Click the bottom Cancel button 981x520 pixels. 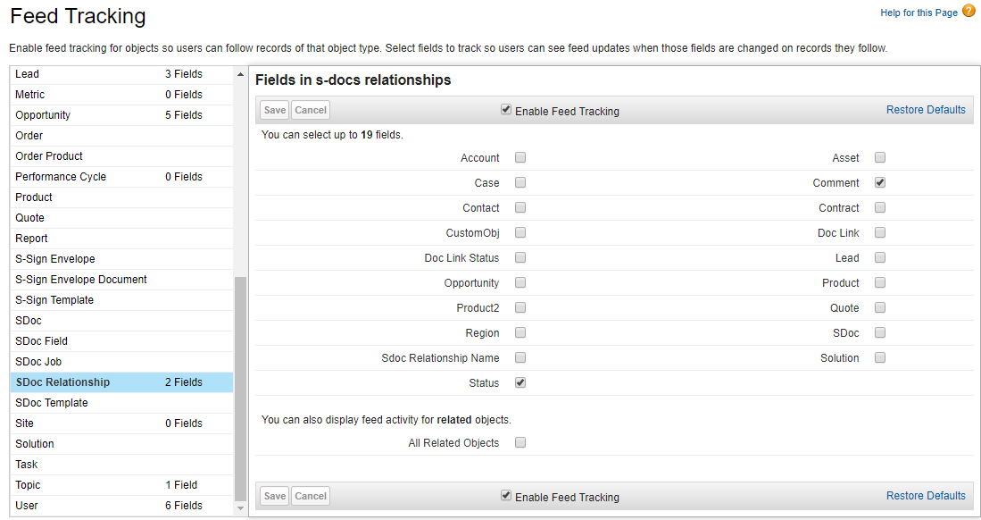click(310, 496)
